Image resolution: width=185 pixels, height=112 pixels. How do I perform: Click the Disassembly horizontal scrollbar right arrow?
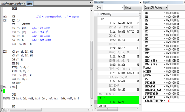(x=137, y=109)
